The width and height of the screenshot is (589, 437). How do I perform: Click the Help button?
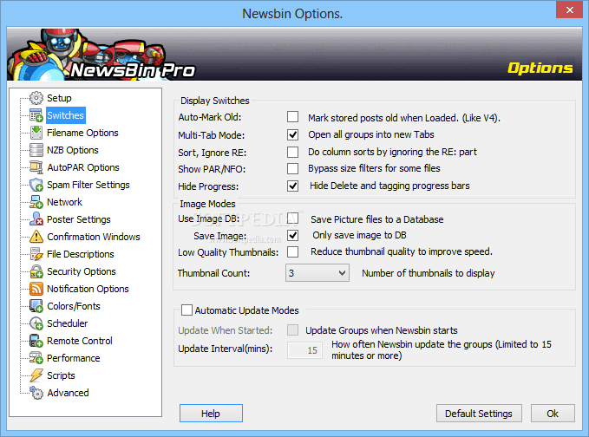(211, 414)
